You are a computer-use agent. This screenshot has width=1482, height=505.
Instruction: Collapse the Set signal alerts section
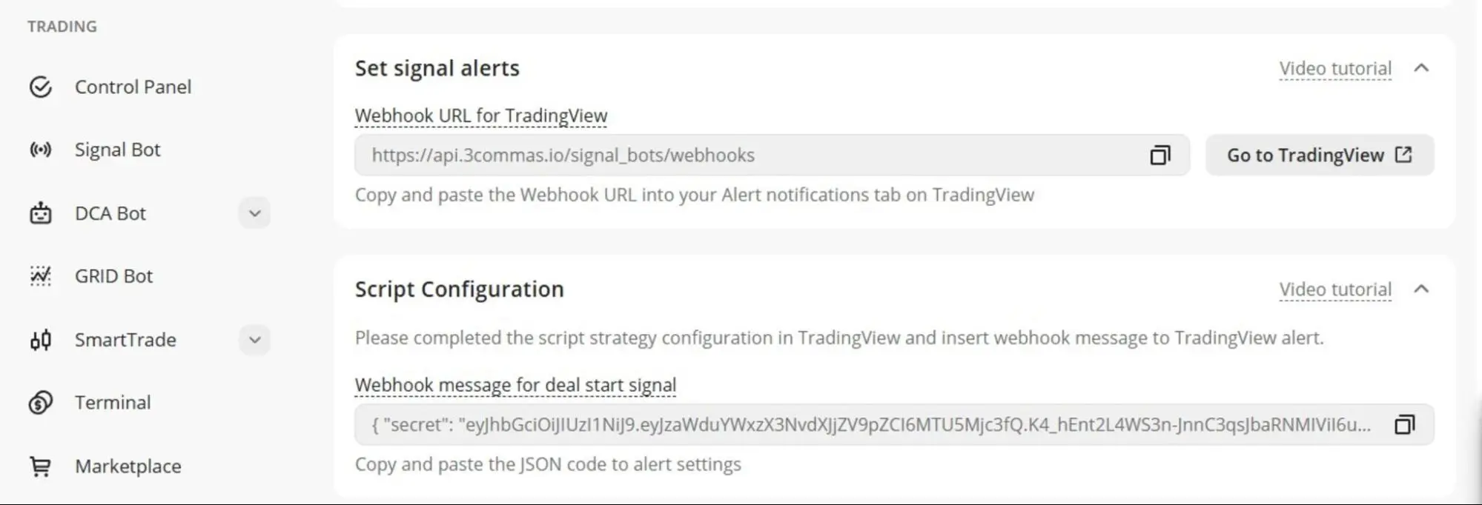(x=1421, y=67)
